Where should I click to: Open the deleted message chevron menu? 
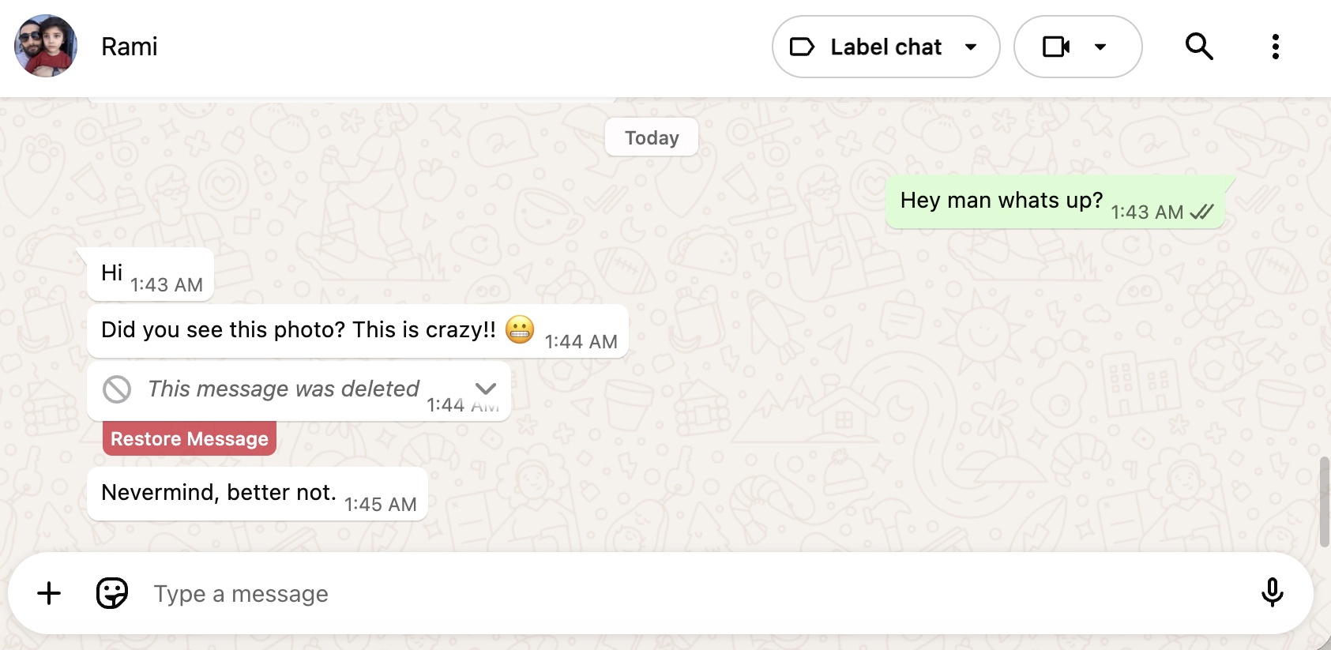coord(486,388)
